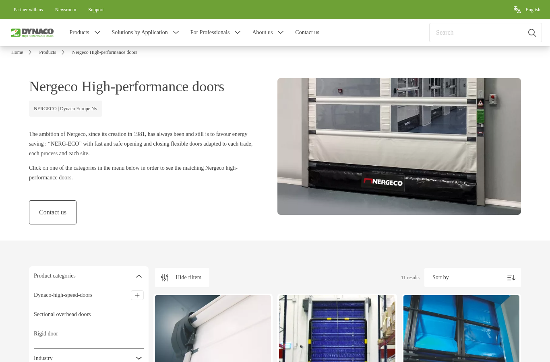Open the For Professionals menu
550x362 pixels.
215,33
